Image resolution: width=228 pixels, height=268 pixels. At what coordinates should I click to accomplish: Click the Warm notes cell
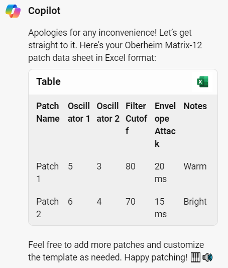[195, 166]
